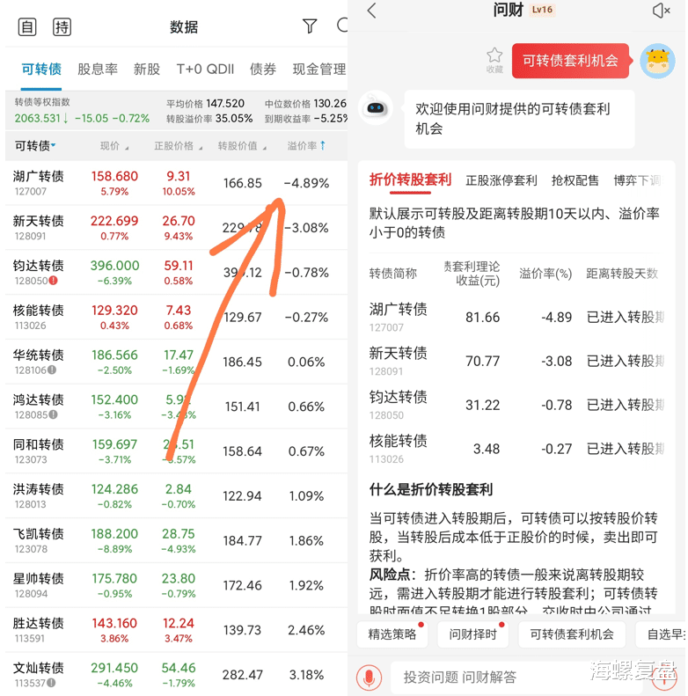Mute the speaker icon in 问财 header
The width and height of the screenshot is (688, 696).
[661, 11]
